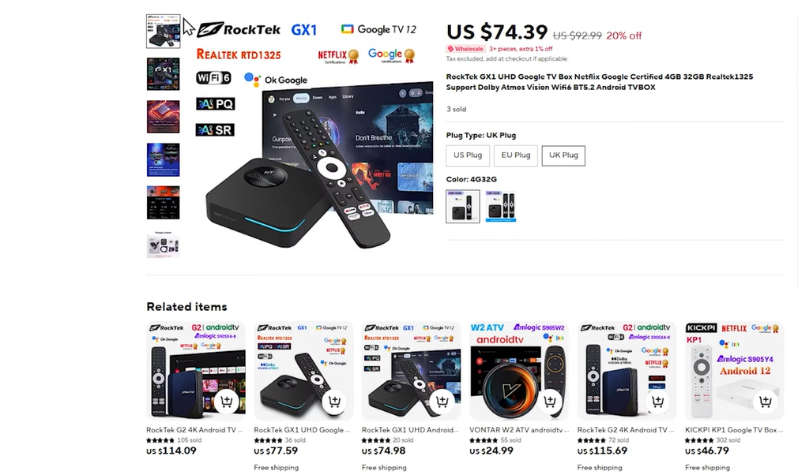Open the KICKPI KP1 Google TV Box listing
The height and width of the screenshot is (475, 798).
coord(733,430)
